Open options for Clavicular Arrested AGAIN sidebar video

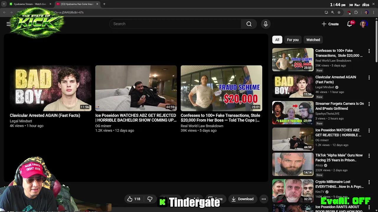369,77
